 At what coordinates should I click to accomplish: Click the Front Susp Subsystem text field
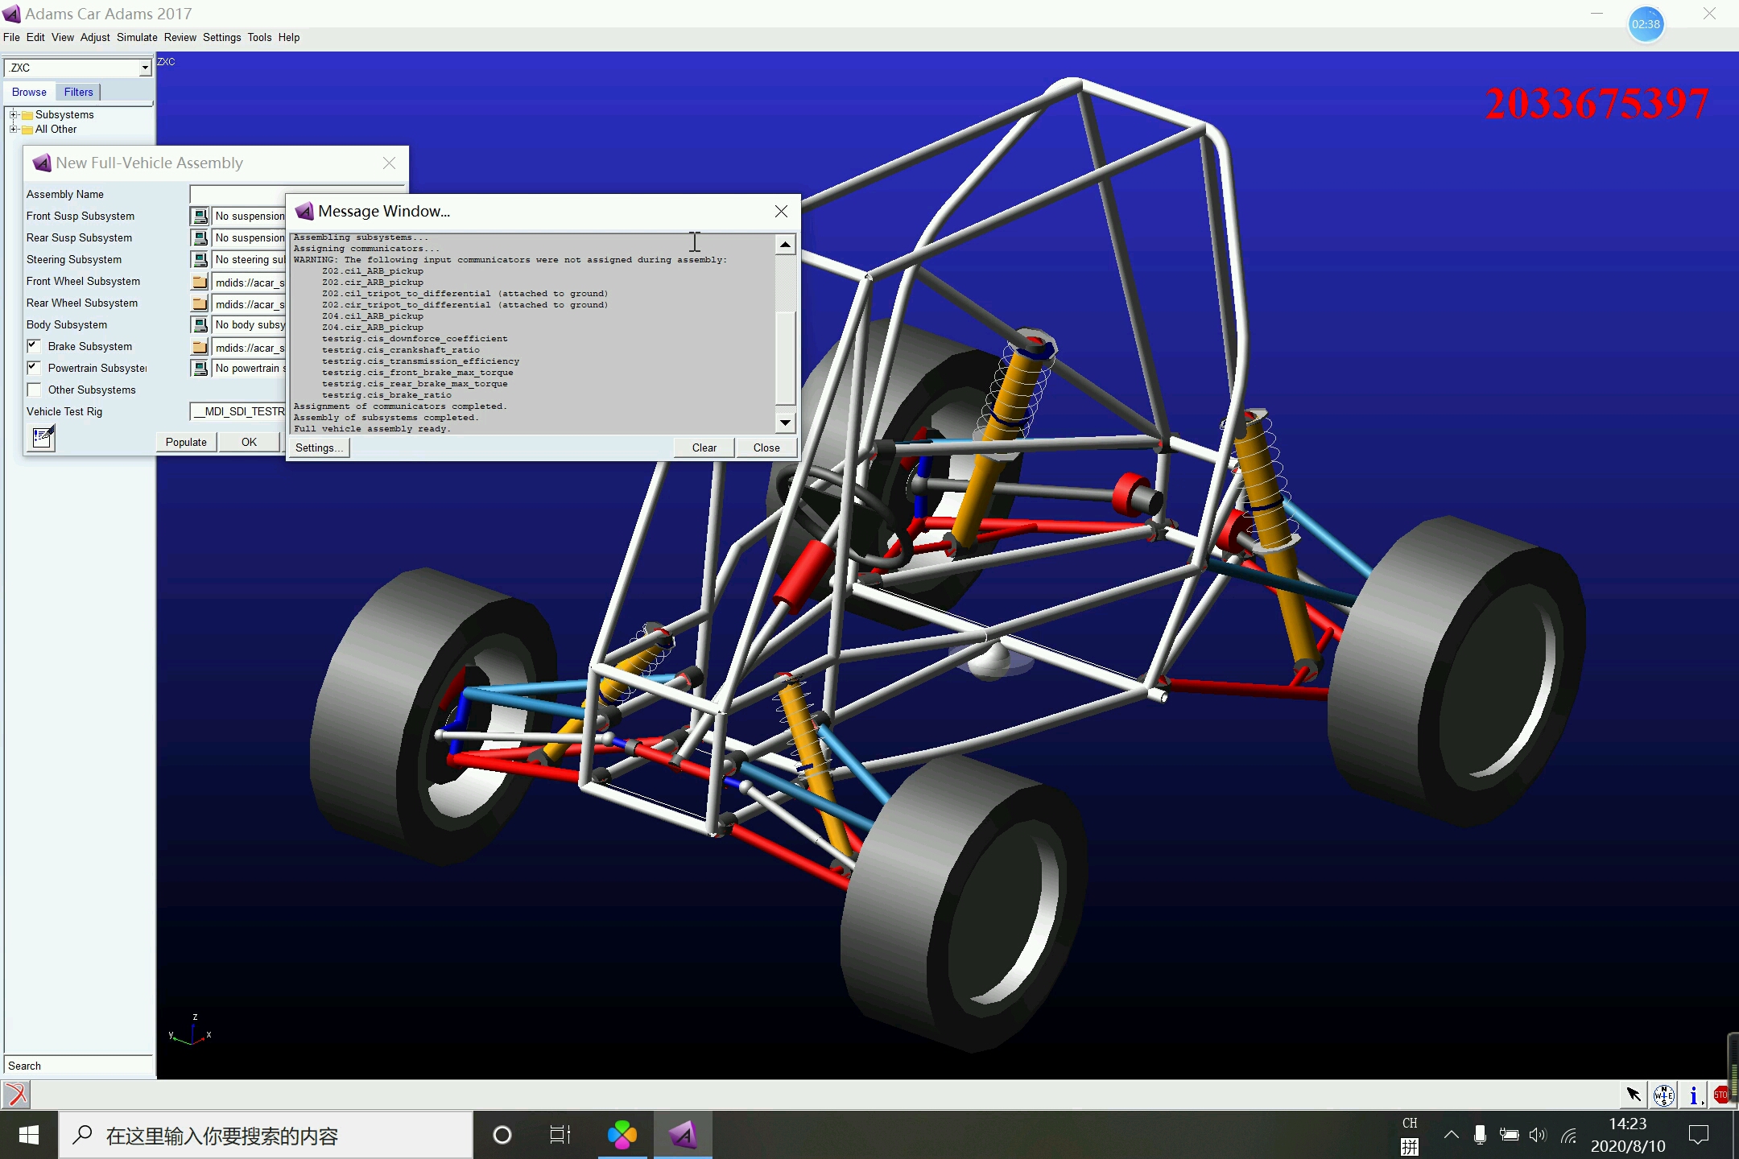(x=250, y=216)
